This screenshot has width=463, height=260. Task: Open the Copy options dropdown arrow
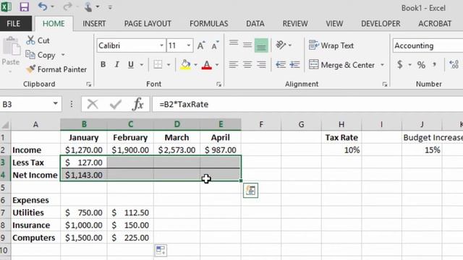point(63,55)
